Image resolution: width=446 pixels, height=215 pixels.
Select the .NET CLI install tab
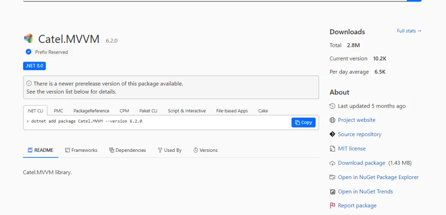tap(35, 111)
